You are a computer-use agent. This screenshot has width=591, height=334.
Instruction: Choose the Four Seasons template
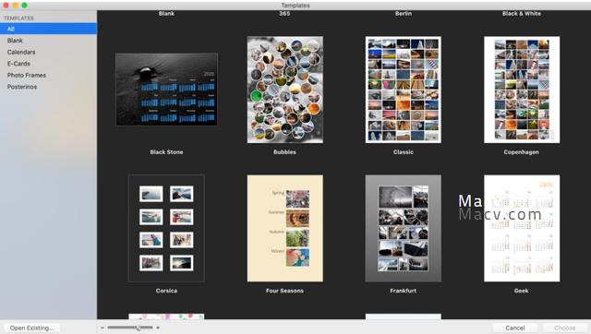[x=285, y=228]
